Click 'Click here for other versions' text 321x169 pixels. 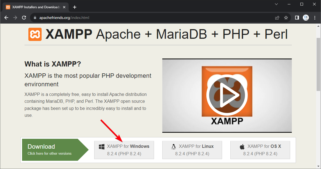click(50, 154)
